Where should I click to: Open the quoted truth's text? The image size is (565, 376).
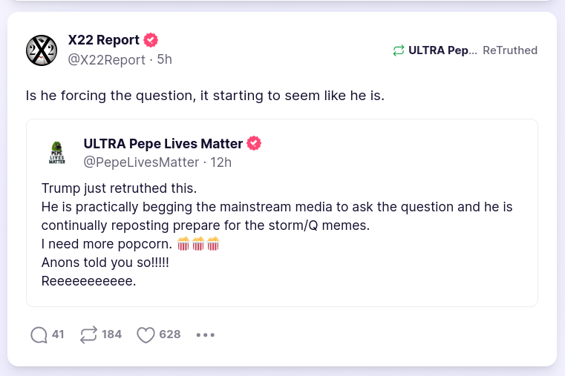276,216
